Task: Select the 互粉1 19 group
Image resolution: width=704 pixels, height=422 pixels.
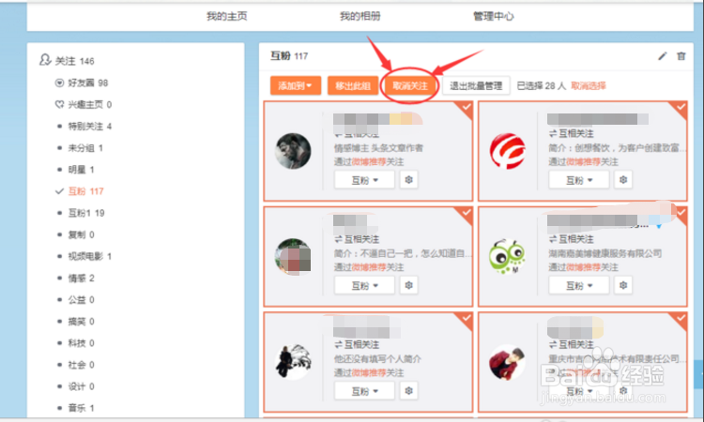Action: [86, 213]
